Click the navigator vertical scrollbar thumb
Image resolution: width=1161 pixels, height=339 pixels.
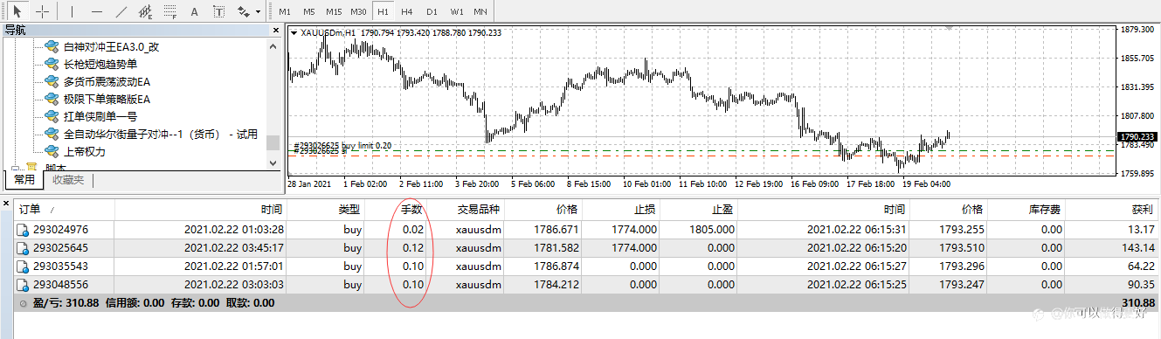(x=273, y=143)
